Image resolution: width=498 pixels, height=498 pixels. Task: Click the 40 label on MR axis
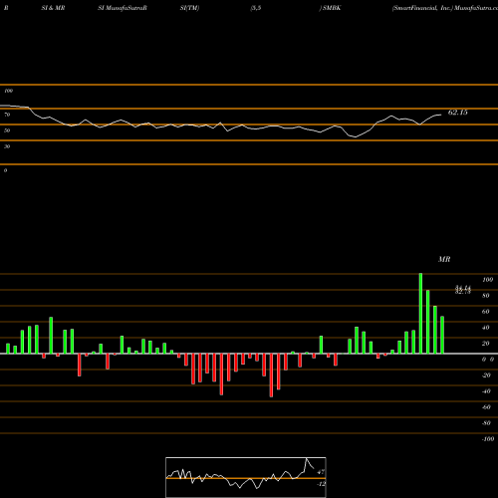[x=486, y=328]
